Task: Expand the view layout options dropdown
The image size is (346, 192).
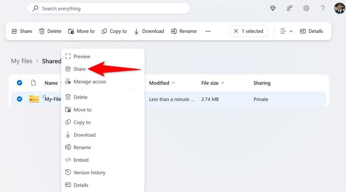Action: click(286, 31)
